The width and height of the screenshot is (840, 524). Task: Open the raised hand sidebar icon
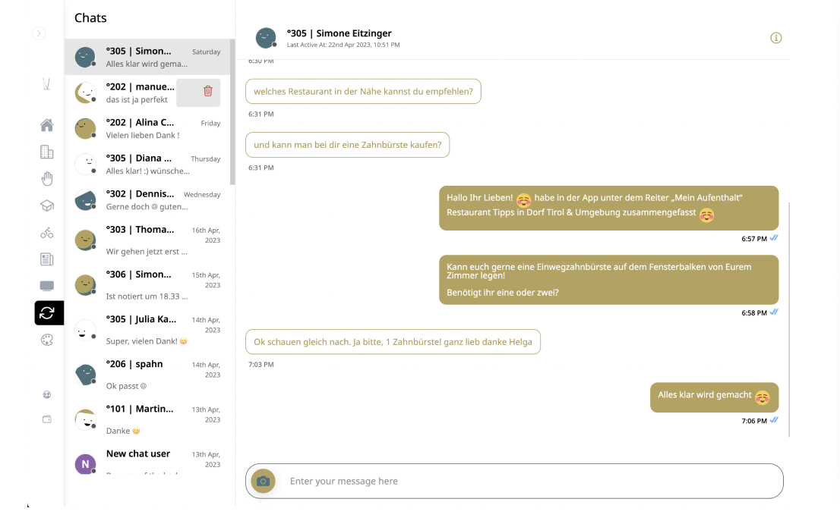pos(47,179)
